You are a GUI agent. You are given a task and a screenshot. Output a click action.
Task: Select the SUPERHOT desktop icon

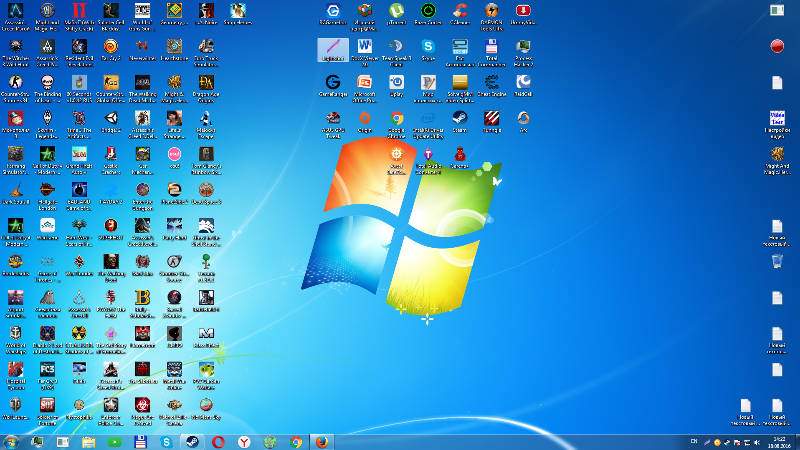click(111, 229)
